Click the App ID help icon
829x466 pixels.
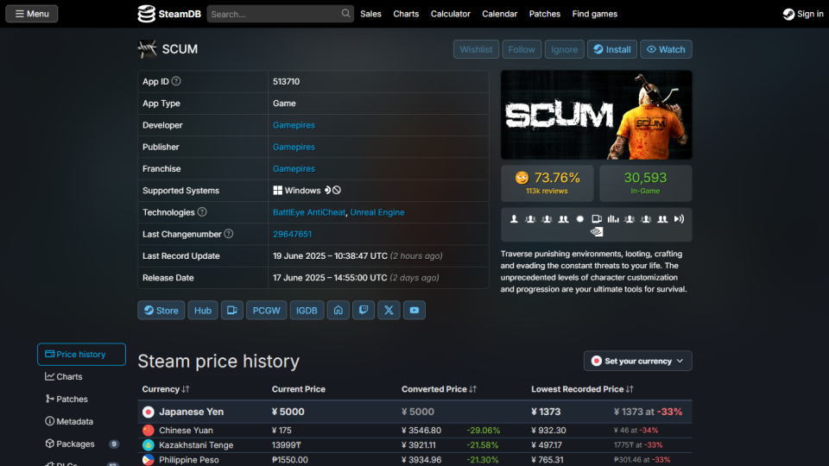click(176, 81)
